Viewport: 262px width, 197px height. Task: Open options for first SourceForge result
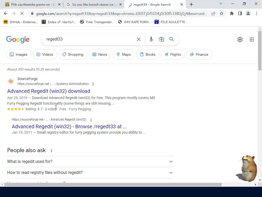[93, 84]
